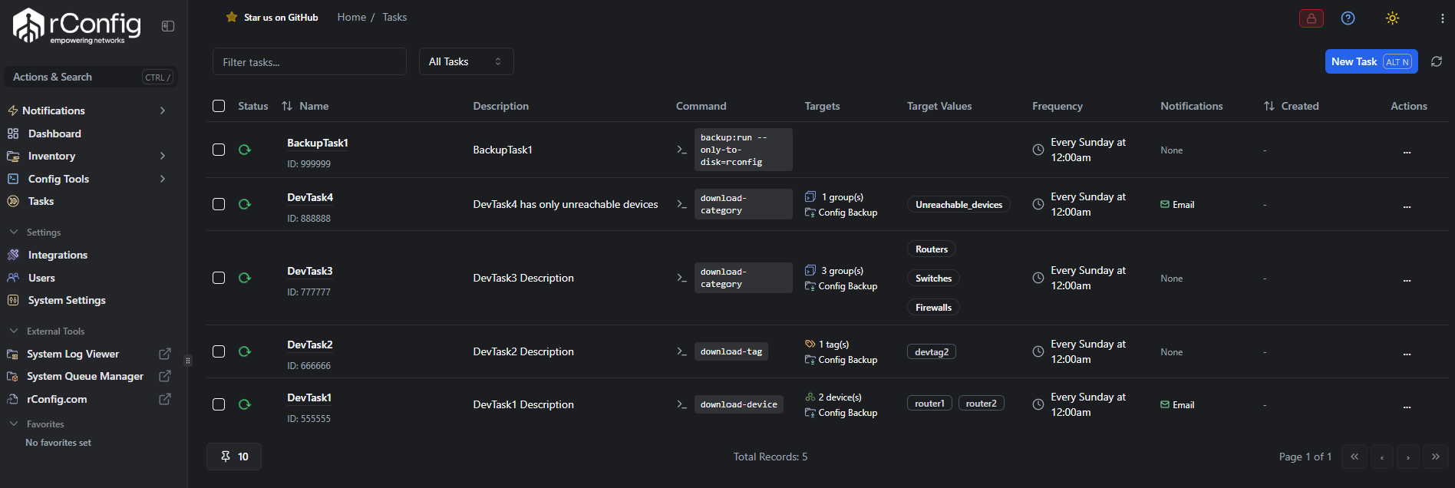The width and height of the screenshot is (1455, 488).
Task: Click the DevTask2 tag icon
Action: click(x=810, y=345)
